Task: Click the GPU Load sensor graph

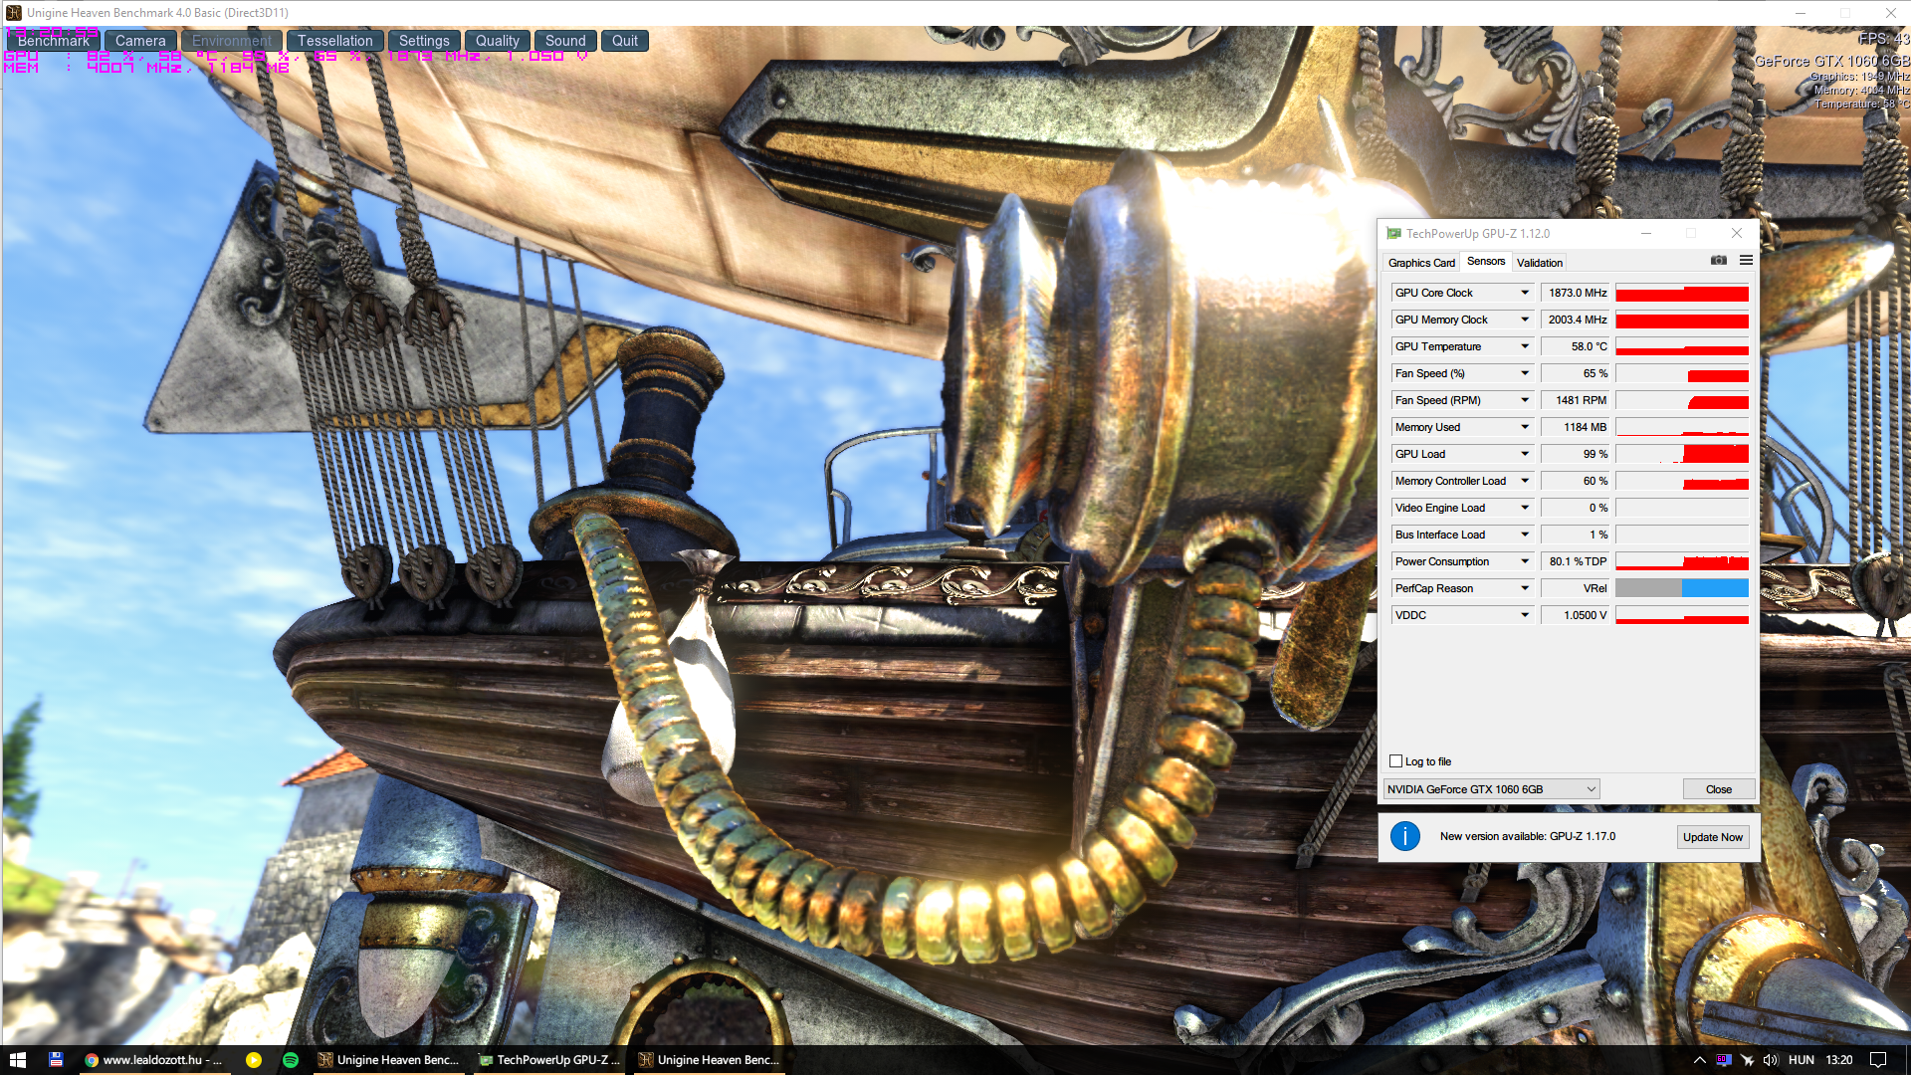Action: (1682, 454)
